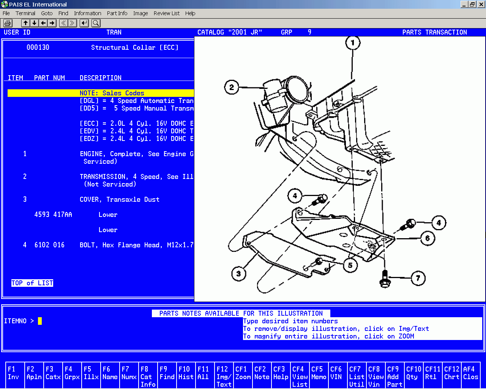Click the down arrow toolbar button

coord(34,23)
